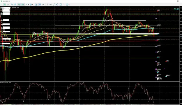Minimize the chart window

tap(173, 1)
